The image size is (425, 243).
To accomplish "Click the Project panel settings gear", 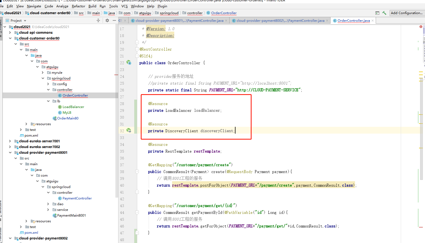I will coord(107,20).
